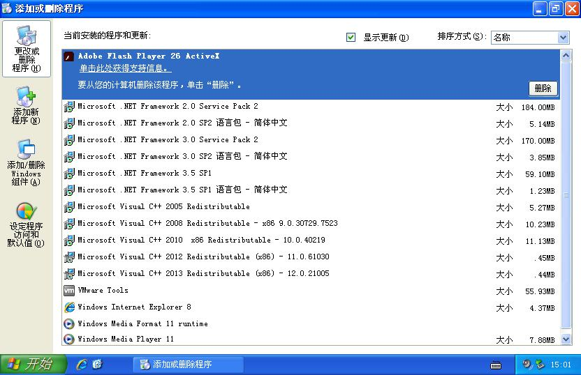Click the Windows Media Player 11 icon
Image resolution: width=581 pixels, height=375 pixels.
69,340
